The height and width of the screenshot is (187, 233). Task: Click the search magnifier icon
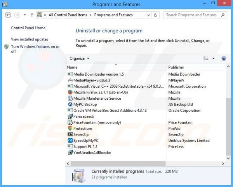pos(223,15)
